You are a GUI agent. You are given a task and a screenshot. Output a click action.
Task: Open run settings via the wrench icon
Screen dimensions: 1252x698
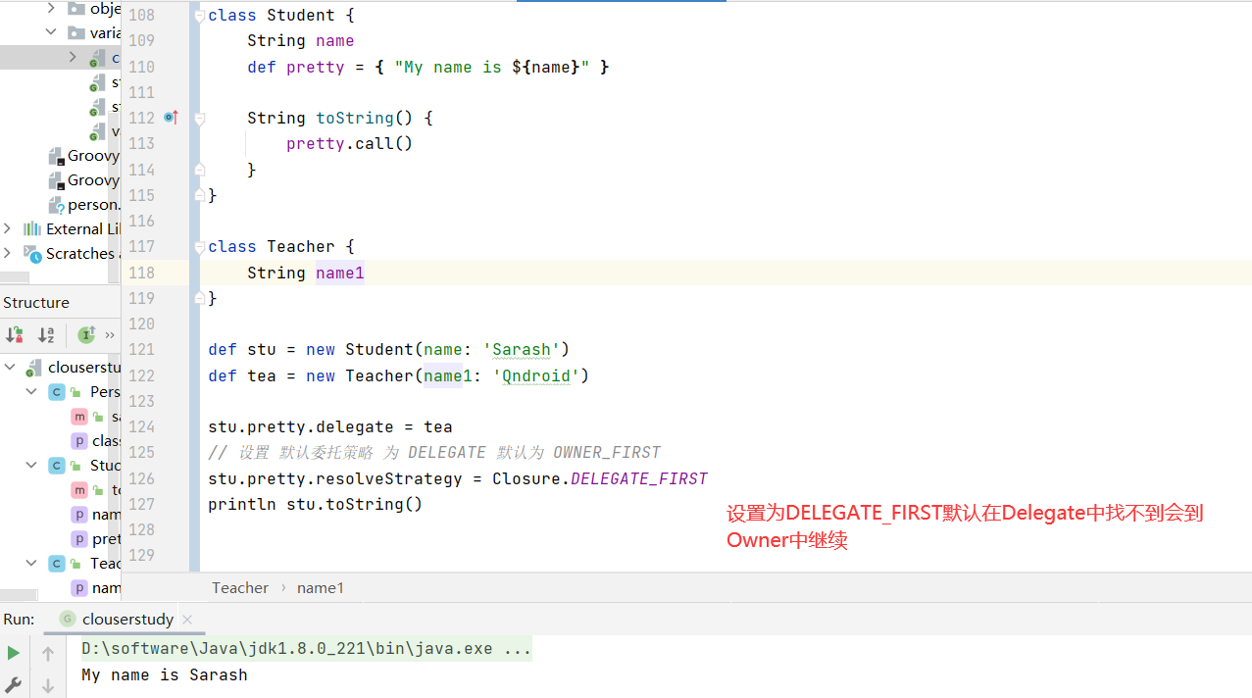[13, 684]
